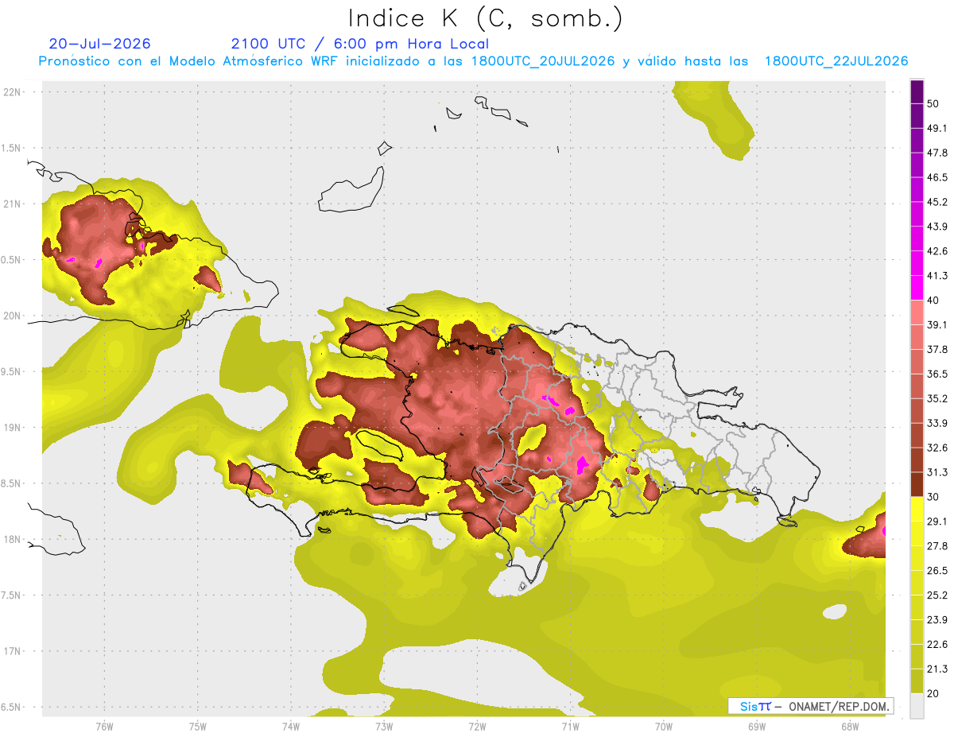Click the '50' colorbar value
Viewport: 954px width, 737px height.
click(x=933, y=104)
